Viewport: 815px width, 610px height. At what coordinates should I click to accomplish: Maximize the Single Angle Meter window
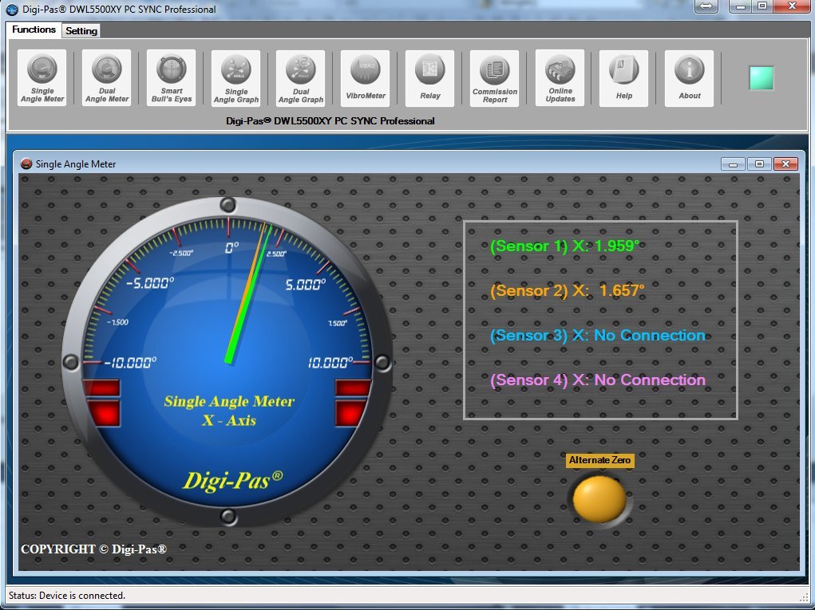coord(759,164)
